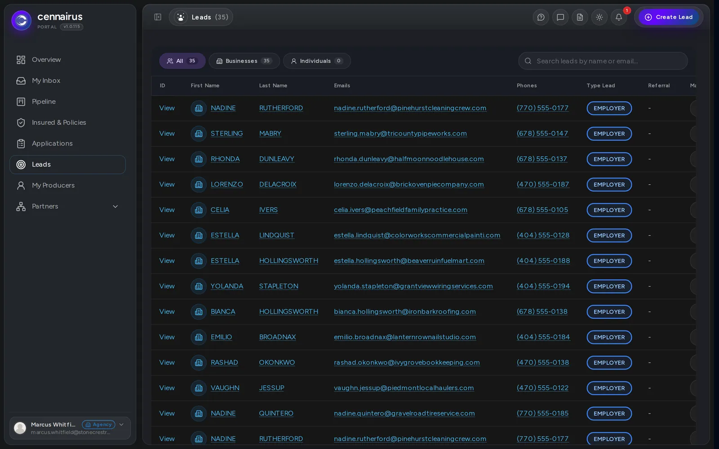Open Insured & Policies

[67, 123]
